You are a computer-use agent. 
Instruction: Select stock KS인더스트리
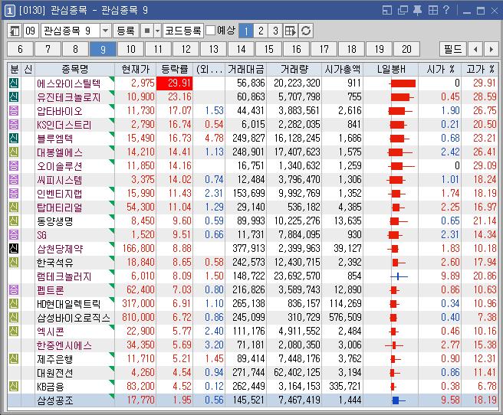[x=64, y=125]
